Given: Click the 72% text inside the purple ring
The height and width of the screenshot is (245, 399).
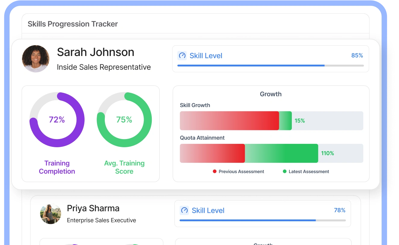Looking at the screenshot, I should coord(57,120).
